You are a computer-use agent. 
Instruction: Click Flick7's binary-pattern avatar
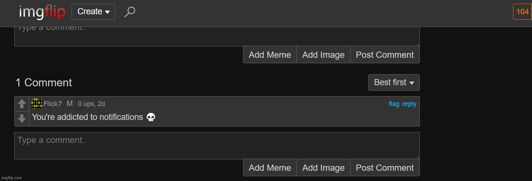37,103
